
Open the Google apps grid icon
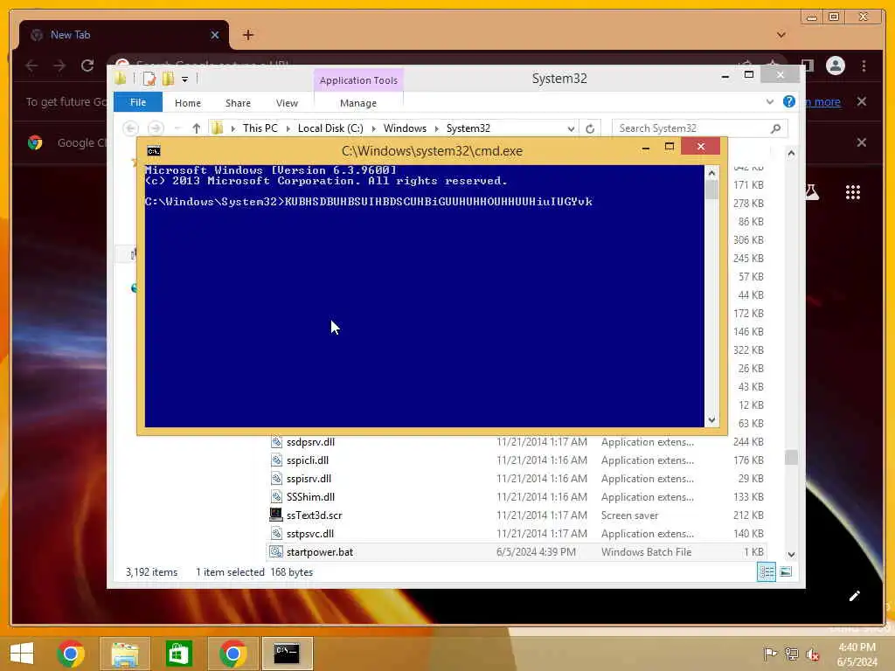click(853, 192)
